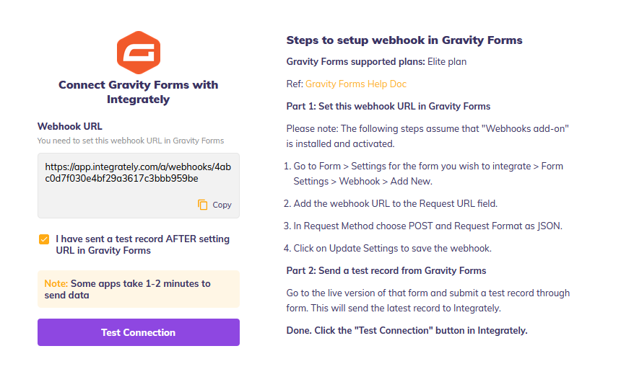The height and width of the screenshot is (377, 621).
Task: Click the "Connect Gravity Forms with Integrately" heading
Action: coord(138,92)
